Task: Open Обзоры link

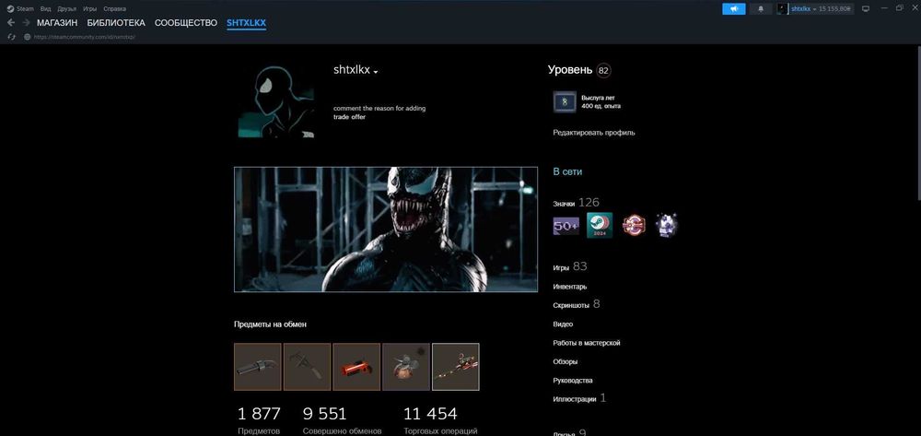Action: click(x=565, y=361)
